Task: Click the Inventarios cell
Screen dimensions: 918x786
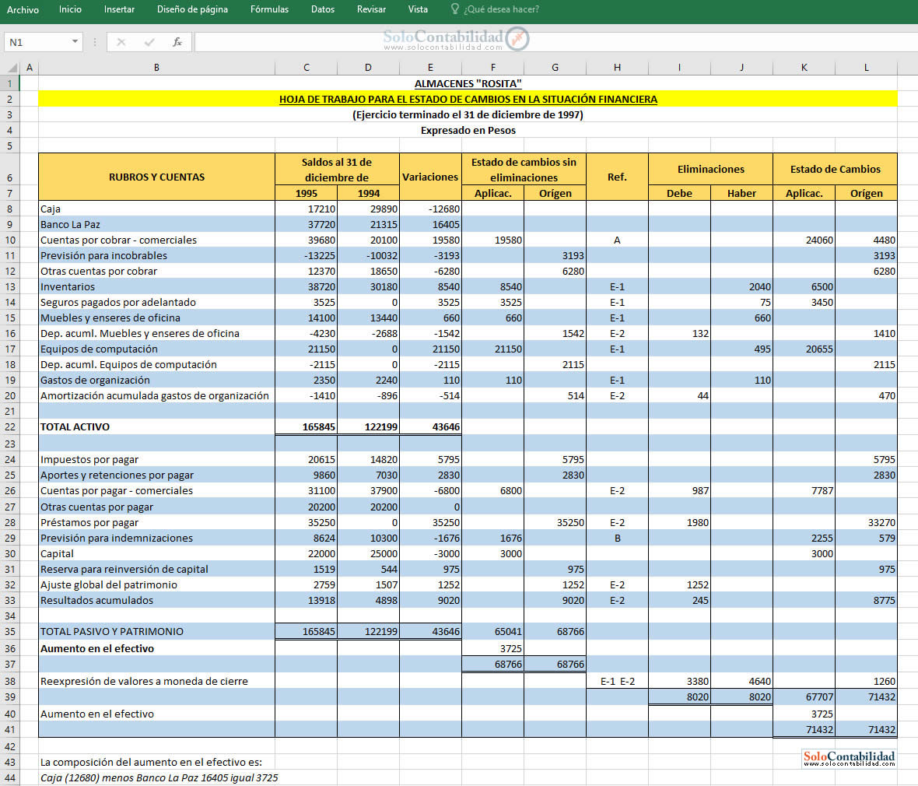Action: (156, 286)
